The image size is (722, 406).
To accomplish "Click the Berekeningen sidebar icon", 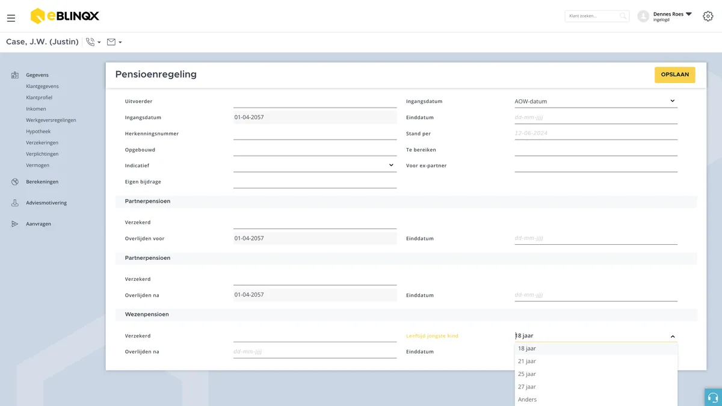I will tap(15, 182).
